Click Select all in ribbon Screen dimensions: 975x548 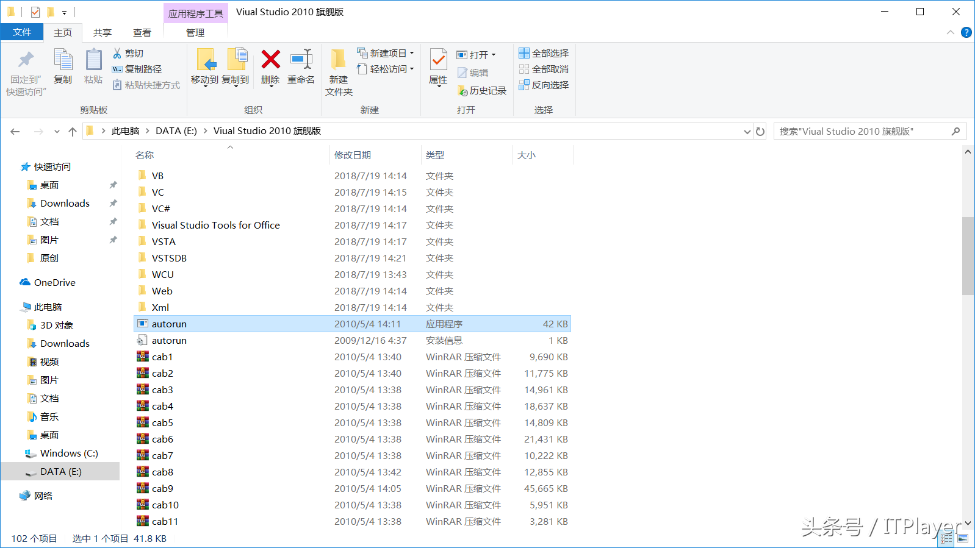[544, 53]
